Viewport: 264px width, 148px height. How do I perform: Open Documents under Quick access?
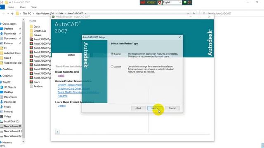pyautogui.click(x=10, y=38)
